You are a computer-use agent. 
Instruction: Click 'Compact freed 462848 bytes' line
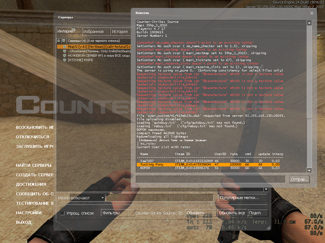[161, 133]
